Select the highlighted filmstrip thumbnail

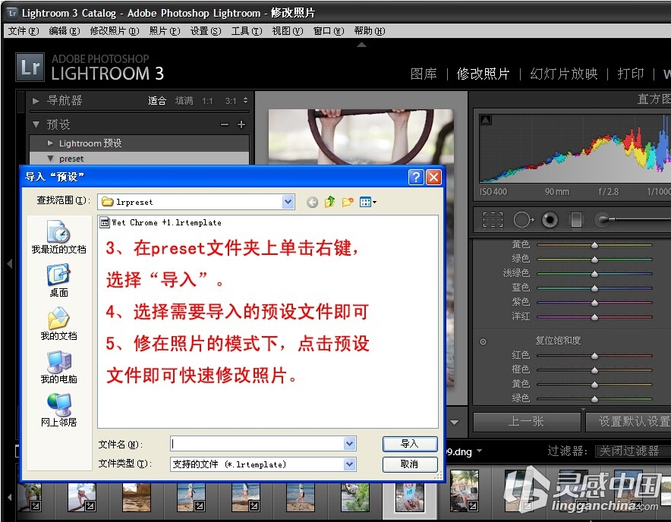point(410,496)
